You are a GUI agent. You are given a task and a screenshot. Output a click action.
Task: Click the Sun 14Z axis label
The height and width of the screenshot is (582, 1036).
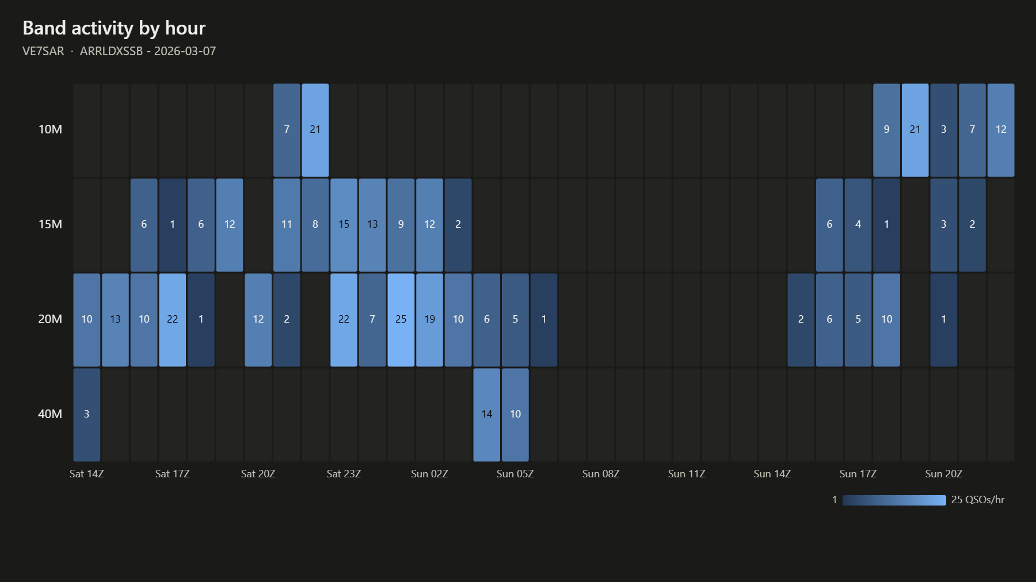pyautogui.click(x=772, y=474)
